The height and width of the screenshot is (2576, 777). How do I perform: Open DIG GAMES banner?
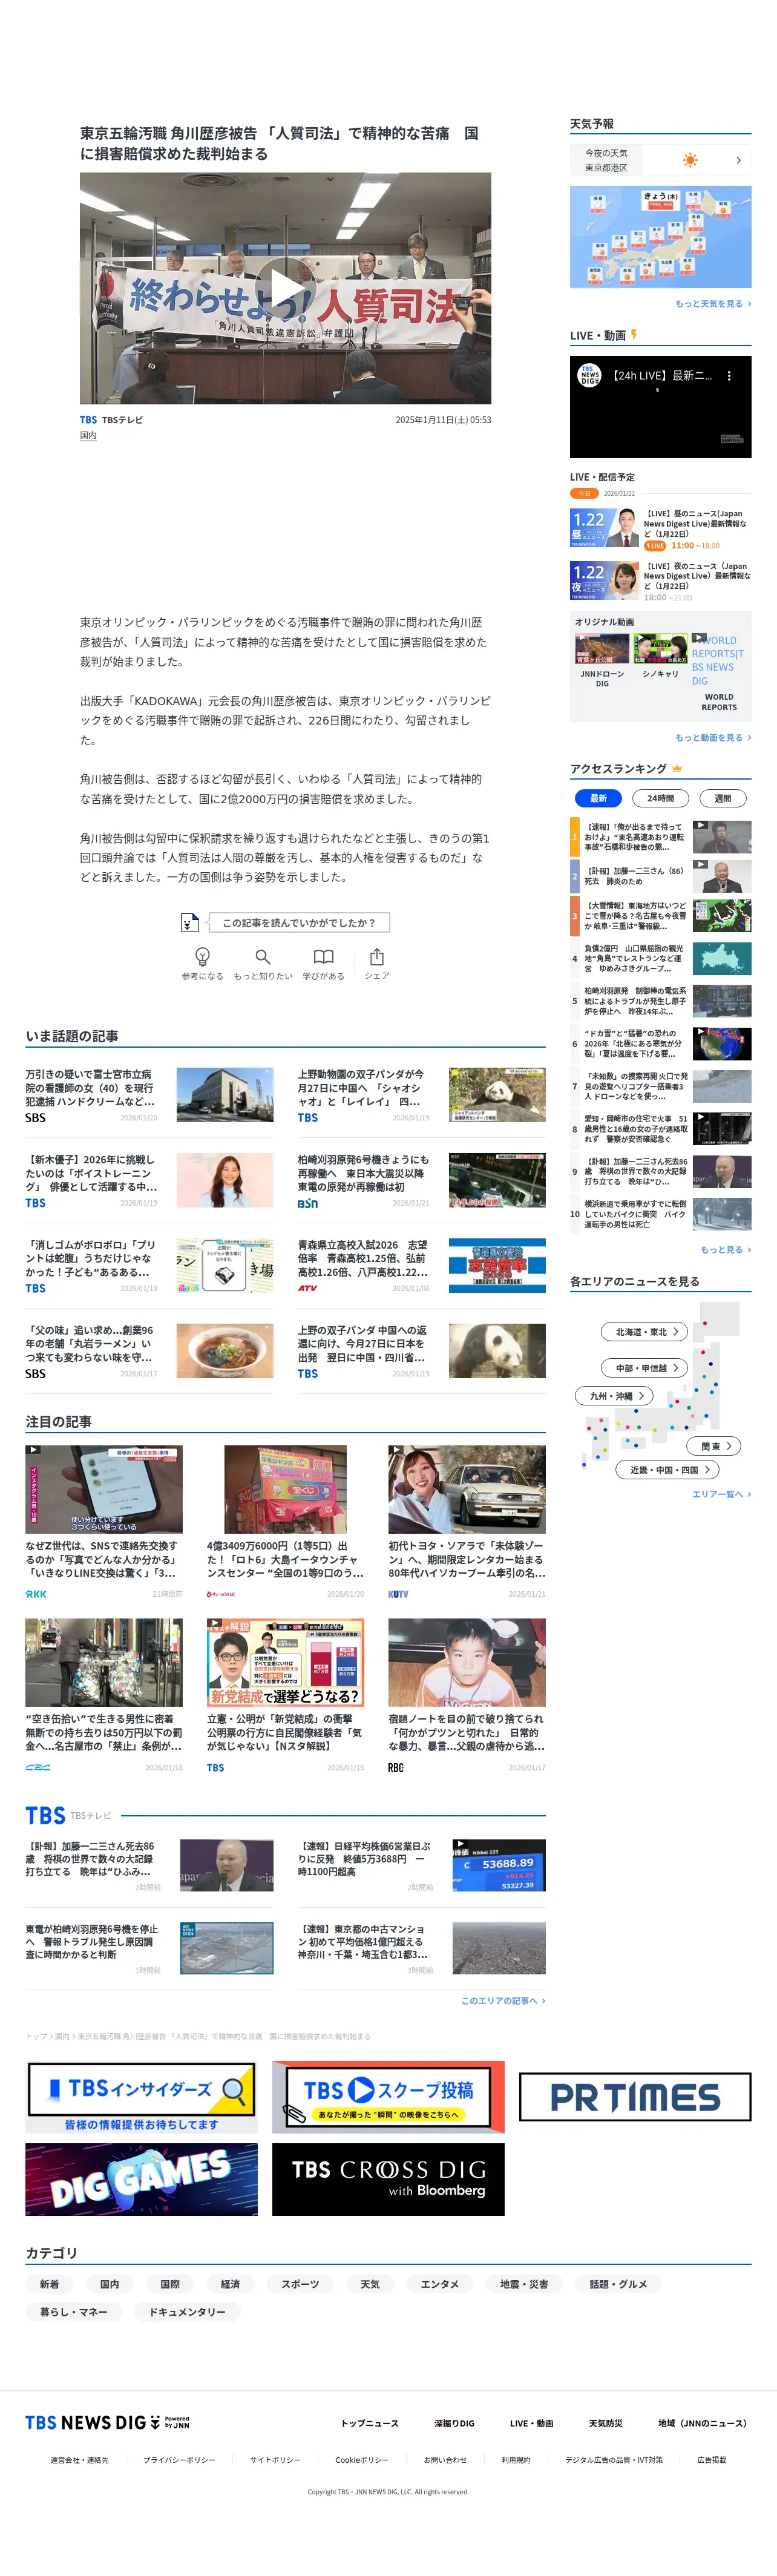141,2179
